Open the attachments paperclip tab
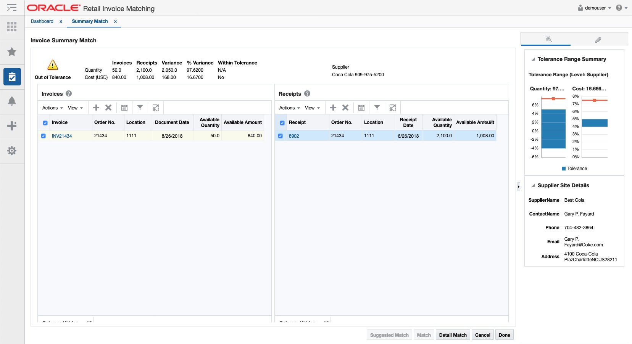The height and width of the screenshot is (344, 632). coord(597,40)
